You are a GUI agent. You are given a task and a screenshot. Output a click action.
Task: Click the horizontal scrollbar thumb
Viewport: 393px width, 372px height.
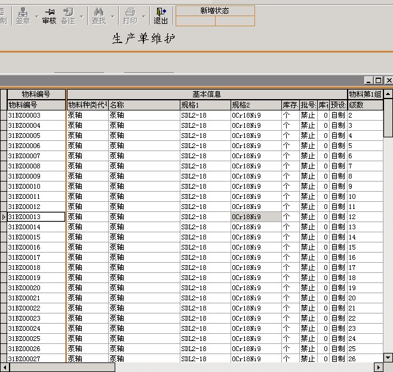click(62, 367)
